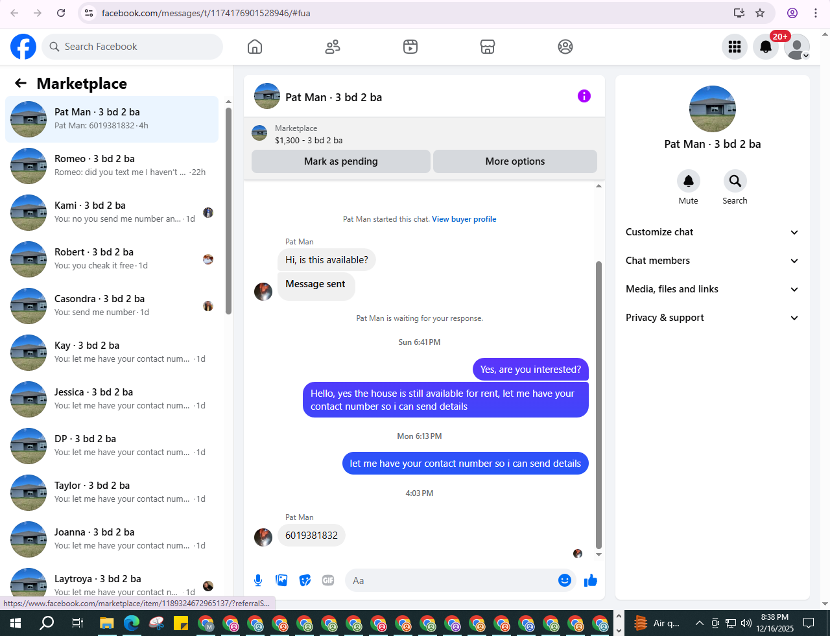Open taskbar volume control
Image resolution: width=830 pixels, height=636 pixels.
coord(746,623)
